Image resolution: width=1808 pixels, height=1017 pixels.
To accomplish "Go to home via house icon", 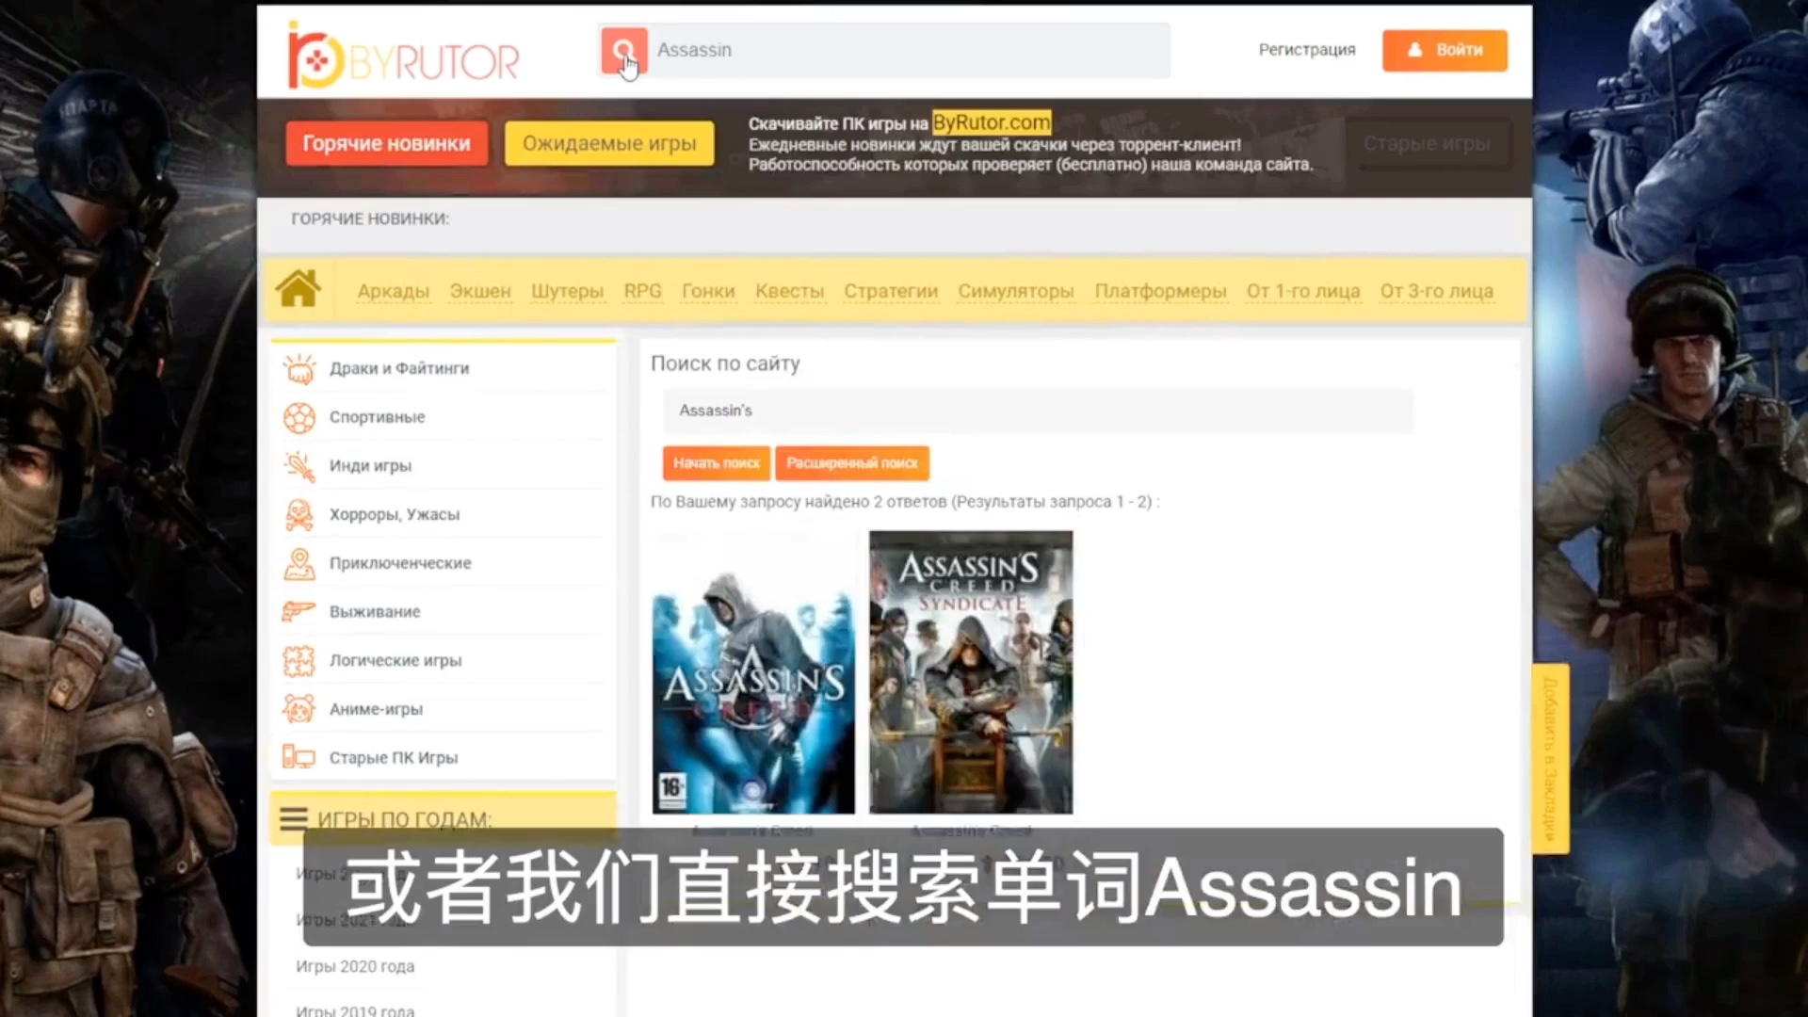I will tap(299, 289).
